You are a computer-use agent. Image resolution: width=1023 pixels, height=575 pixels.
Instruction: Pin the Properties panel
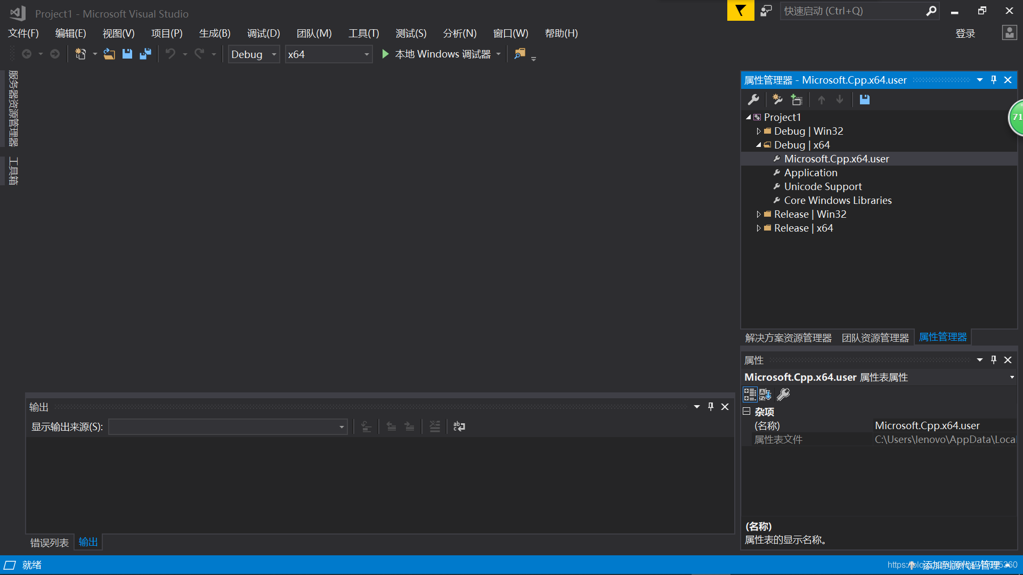point(994,360)
